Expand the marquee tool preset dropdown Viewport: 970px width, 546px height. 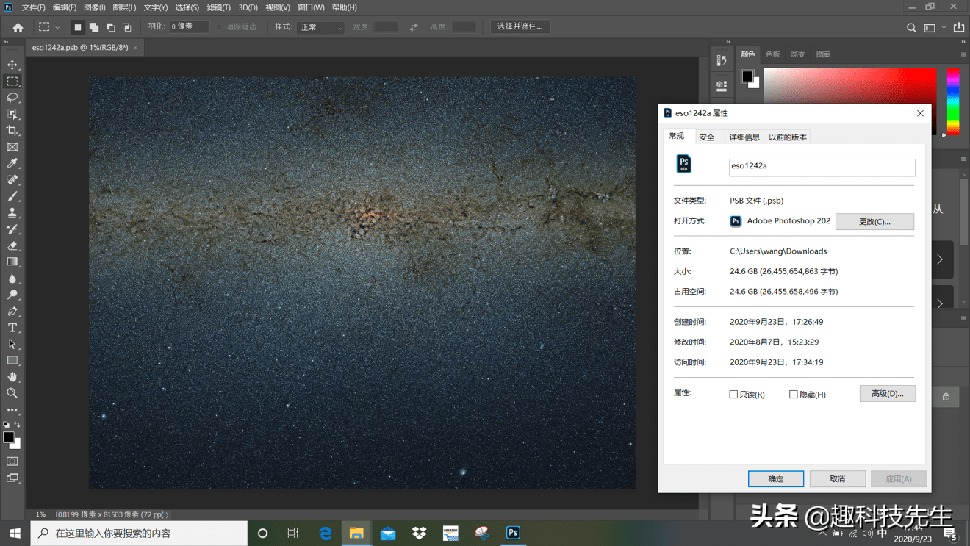[57, 27]
